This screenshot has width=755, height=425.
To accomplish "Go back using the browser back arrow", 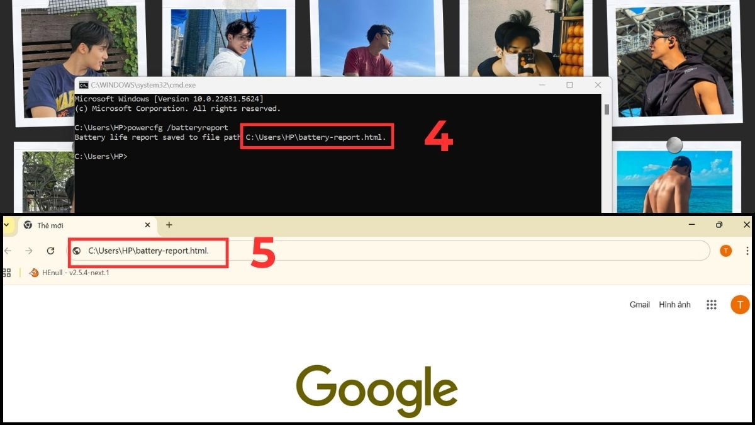I will tap(8, 251).
